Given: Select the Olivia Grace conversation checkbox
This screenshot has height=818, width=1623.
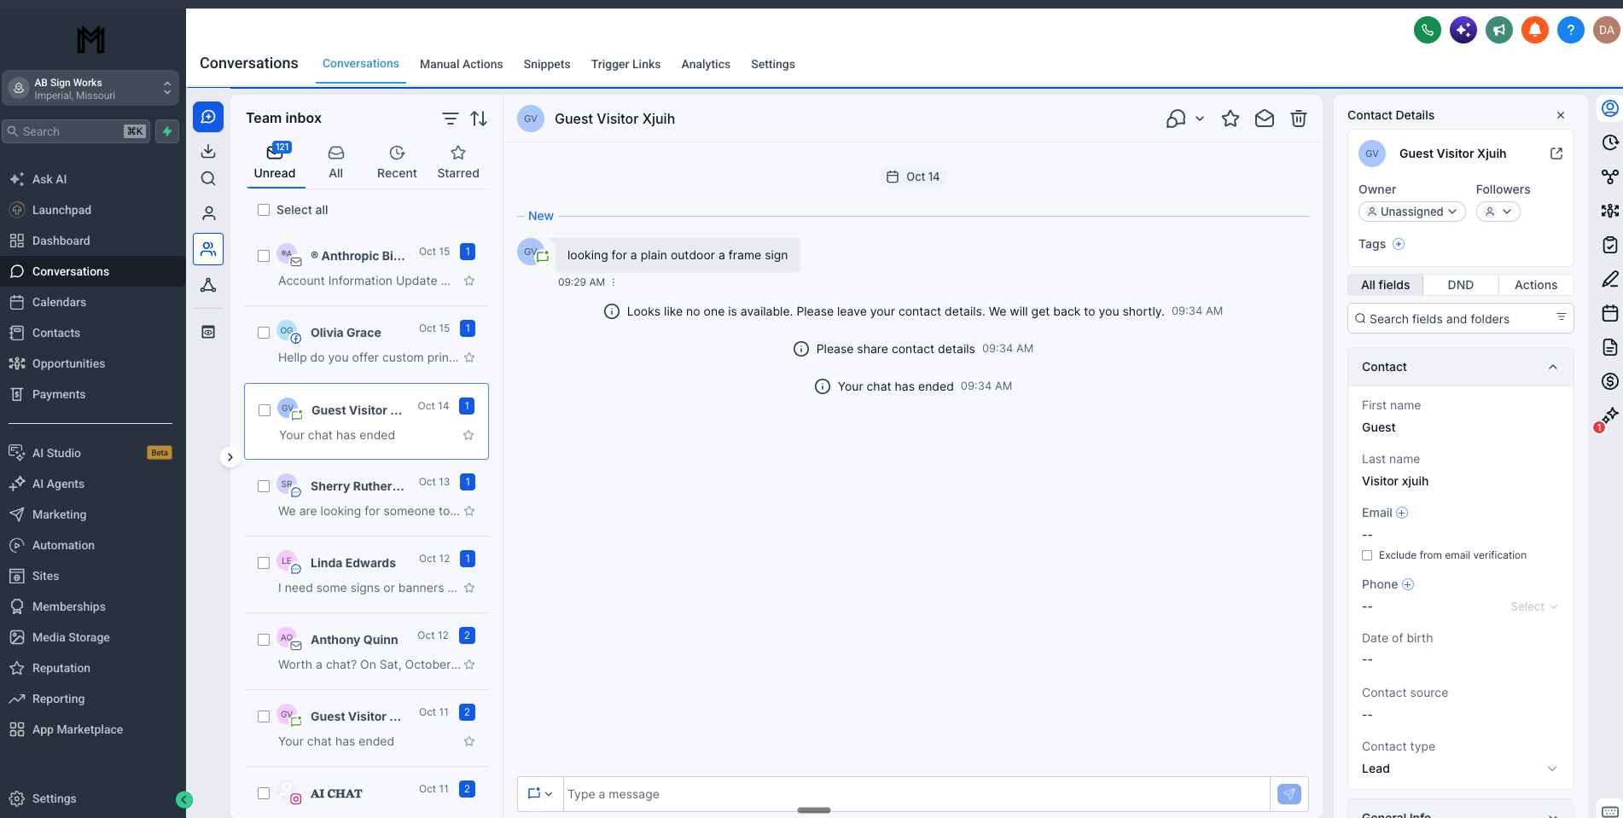Looking at the screenshot, I should [264, 333].
